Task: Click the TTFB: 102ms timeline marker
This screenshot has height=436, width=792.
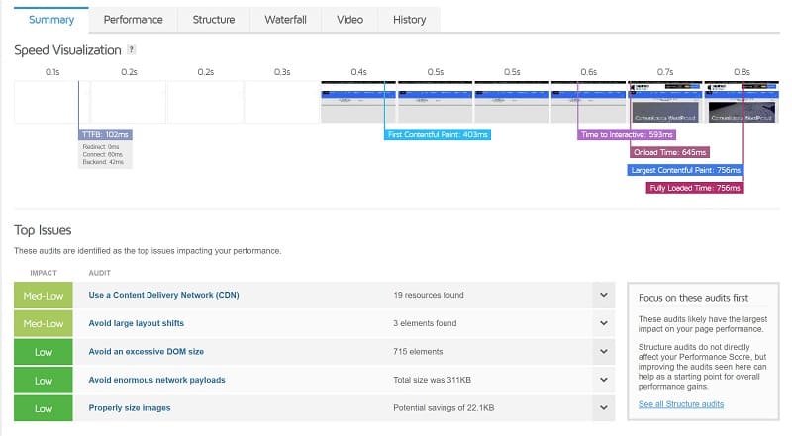Action: pyautogui.click(x=105, y=134)
